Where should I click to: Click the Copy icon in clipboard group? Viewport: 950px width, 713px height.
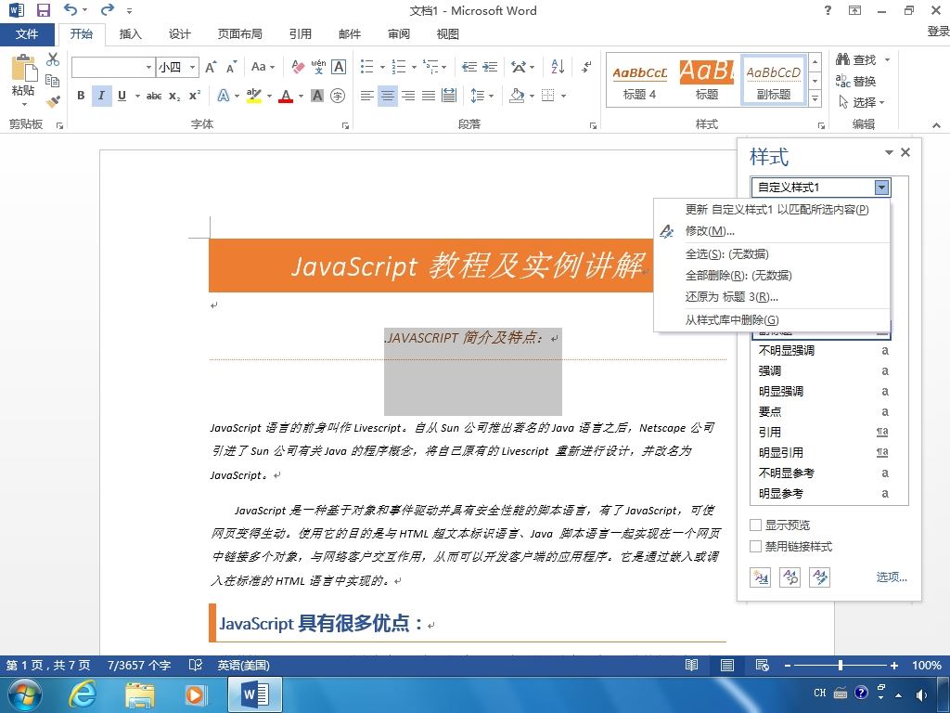click(53, 80)
